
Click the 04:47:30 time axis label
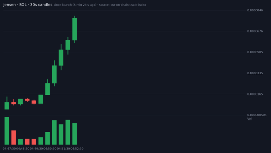pos(9,149)
